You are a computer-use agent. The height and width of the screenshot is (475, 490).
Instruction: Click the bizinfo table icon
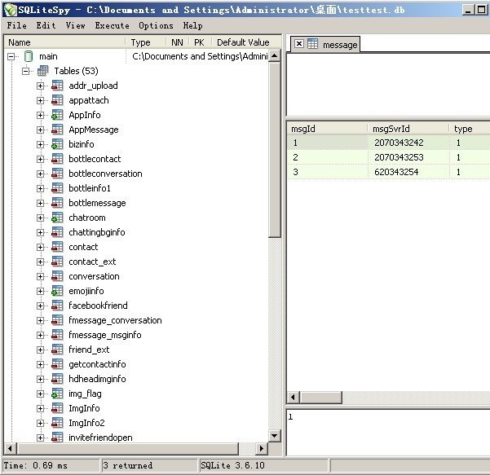[57, 144]
